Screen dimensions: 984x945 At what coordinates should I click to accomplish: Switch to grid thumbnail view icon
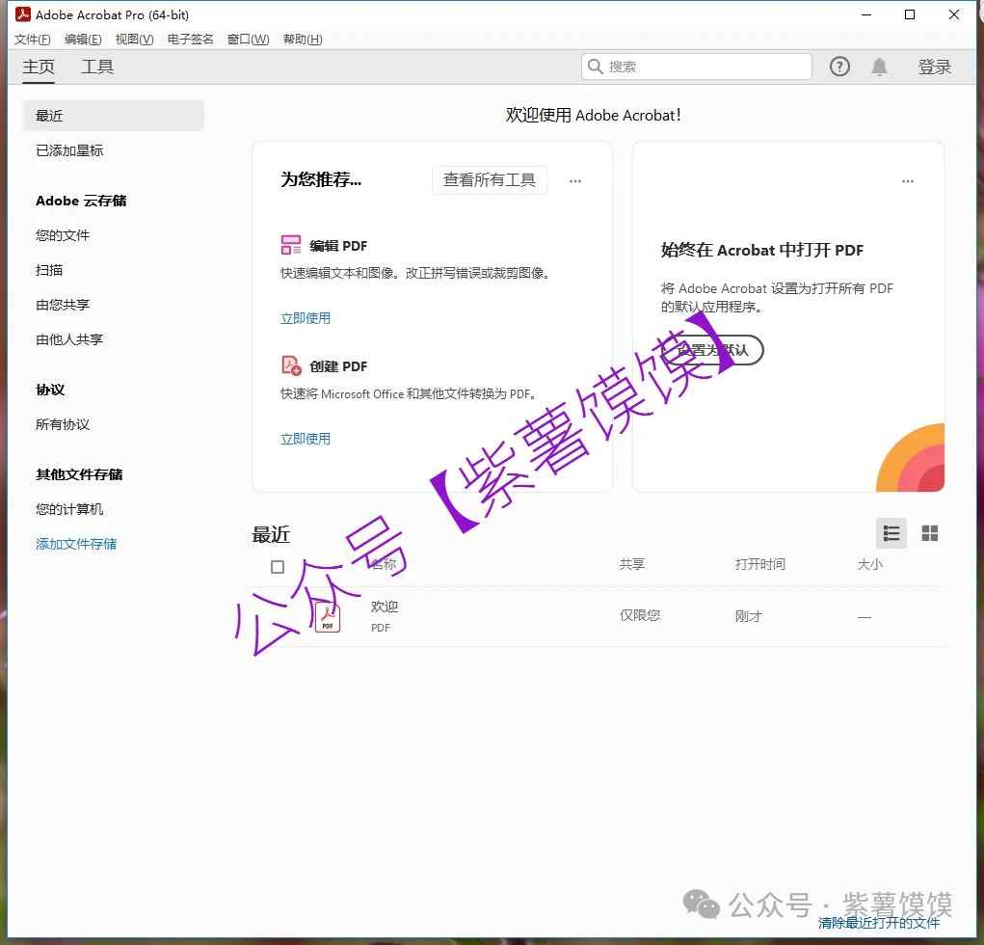tap(930, 533)
